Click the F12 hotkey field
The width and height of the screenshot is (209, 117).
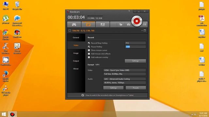click(135, 43)
